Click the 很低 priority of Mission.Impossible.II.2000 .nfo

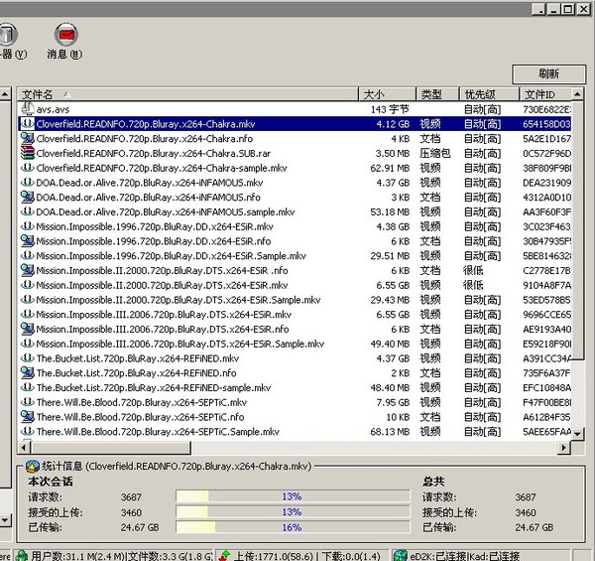click(x=473, y=270)
